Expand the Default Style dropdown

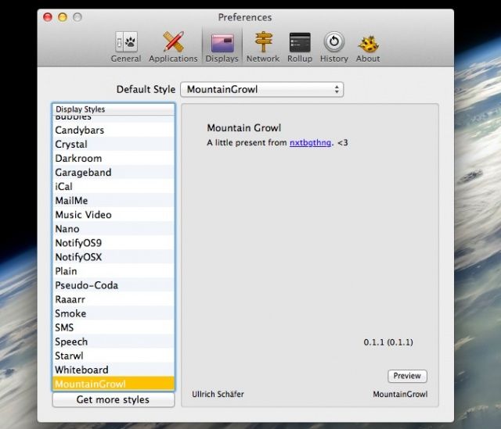point(261,89)
